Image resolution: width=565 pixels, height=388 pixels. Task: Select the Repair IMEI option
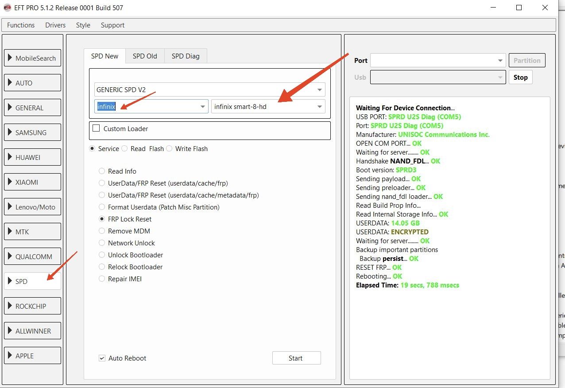[x=102, y=279]
